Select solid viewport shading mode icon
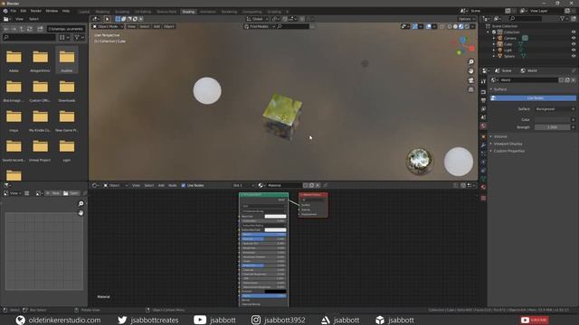This screenshot has width=579, height=325. 455,26
